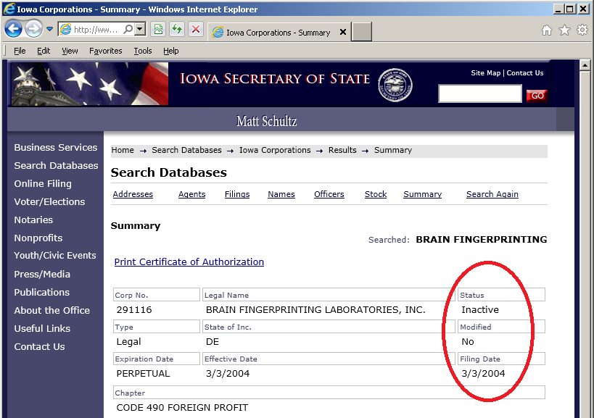
Task: Open the File menu
Action: (x=20, y=51)
